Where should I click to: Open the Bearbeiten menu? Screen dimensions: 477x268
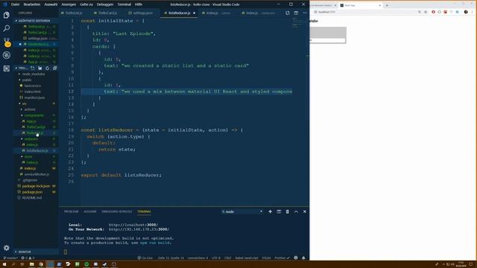pos(31,4)
